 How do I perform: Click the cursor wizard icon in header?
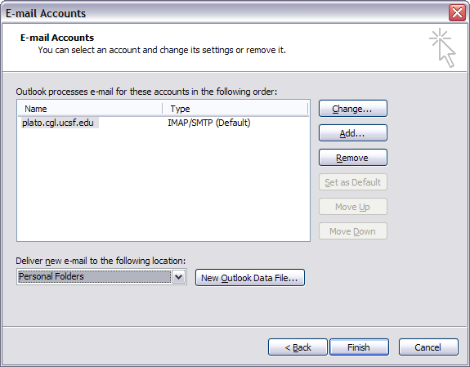point(443,48)
